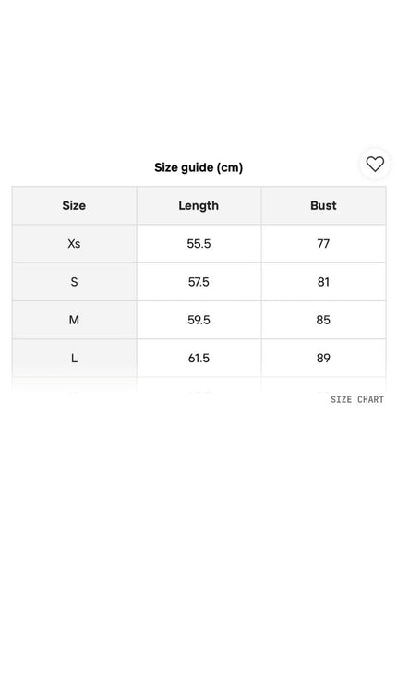Click the 85 bust value

(323, 320)
